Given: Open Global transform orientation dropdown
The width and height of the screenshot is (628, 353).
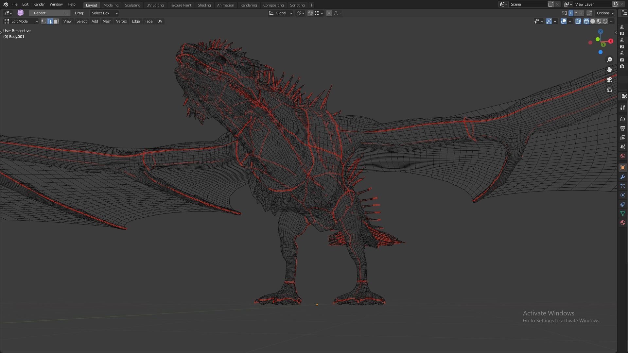Looking at the screenshot, I should 280,13.
